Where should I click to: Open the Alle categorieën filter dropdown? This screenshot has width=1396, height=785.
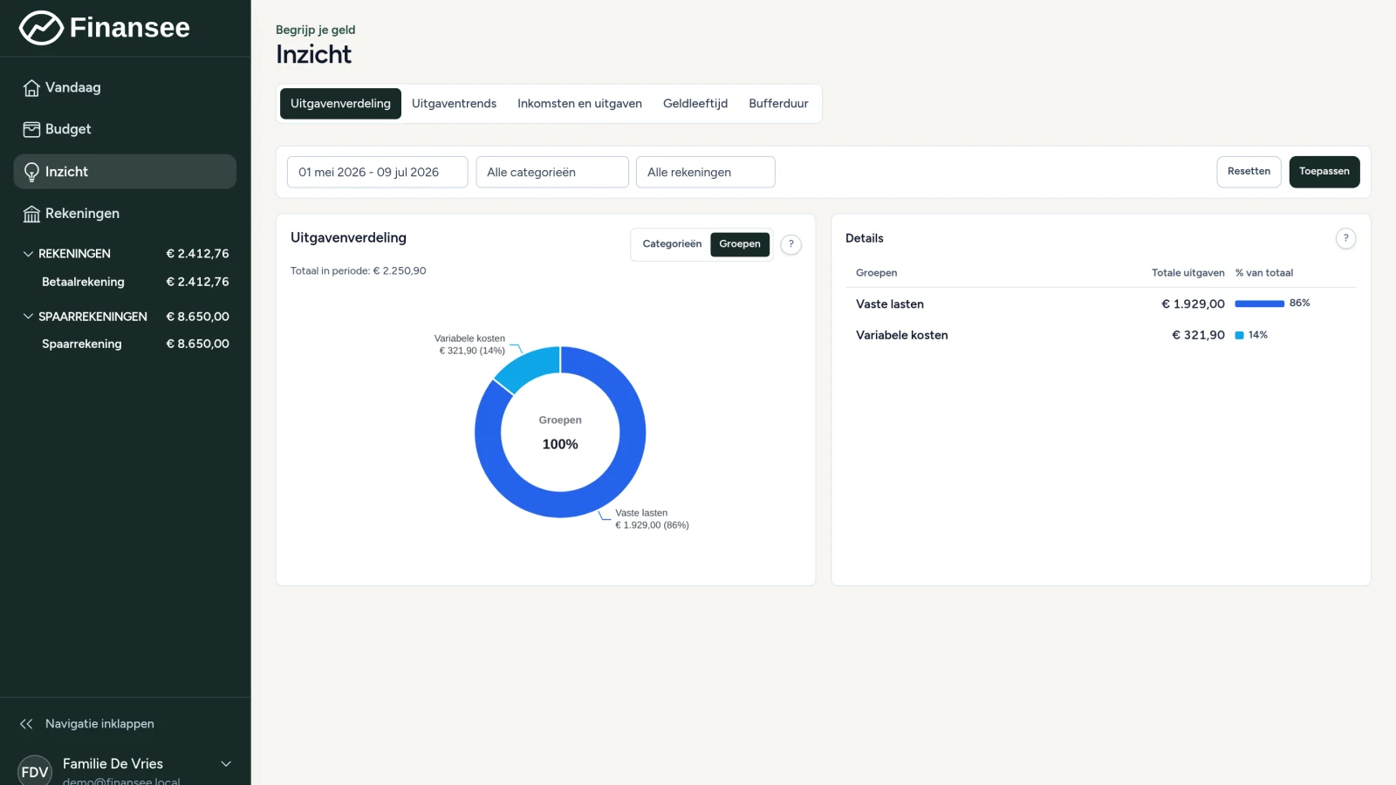pyautogui.click(x=552, y=172)
